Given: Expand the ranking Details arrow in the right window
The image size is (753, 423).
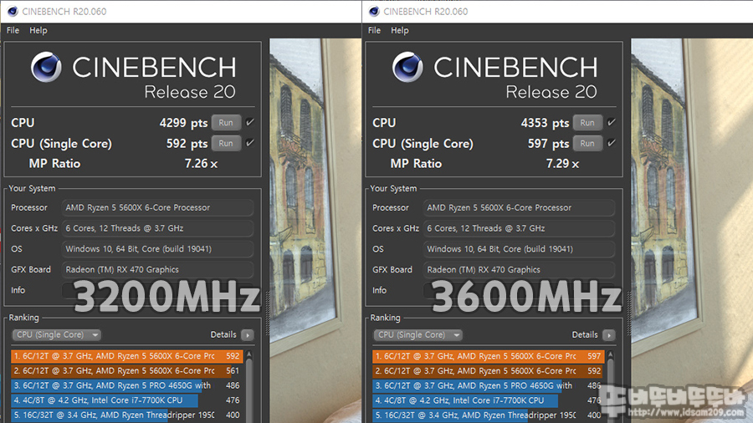Looking at the screenshot, I should tap(609, 334).
